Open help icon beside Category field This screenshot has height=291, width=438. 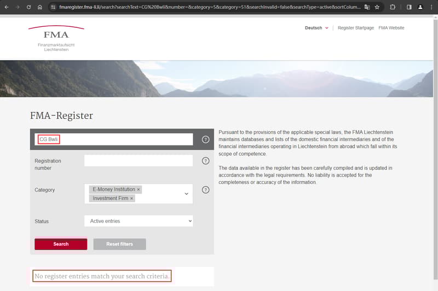coord(206,190)
